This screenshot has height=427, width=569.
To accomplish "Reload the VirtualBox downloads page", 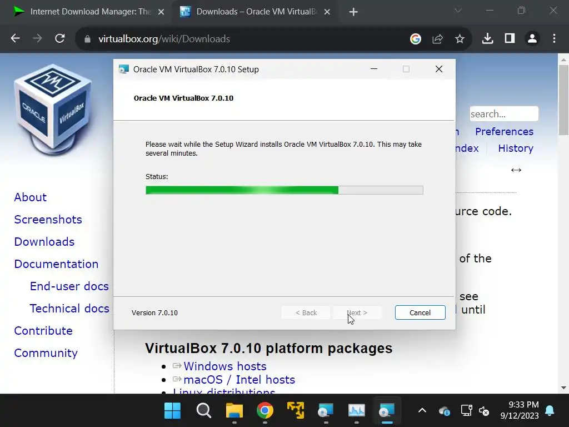I will pos(60,38).
